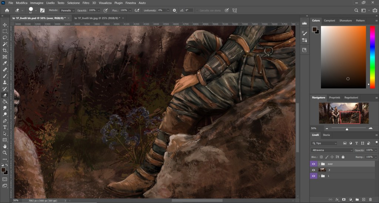The height and width of the screenshot is (203, 379).
Task: Create a new layer with plus icon
Action: coord(363,199)
